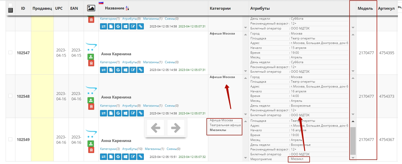Click Google icon in row 102549
The image size is (402, 164).
(118, 157)
